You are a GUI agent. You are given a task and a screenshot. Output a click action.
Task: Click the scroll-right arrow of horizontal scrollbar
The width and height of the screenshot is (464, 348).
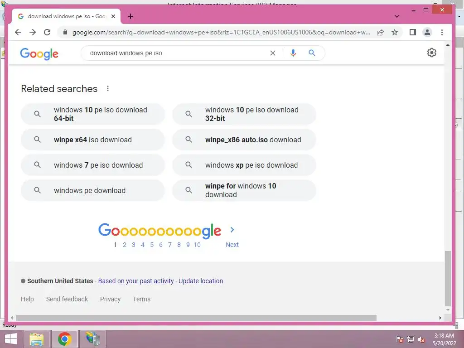tap(440, 318)
